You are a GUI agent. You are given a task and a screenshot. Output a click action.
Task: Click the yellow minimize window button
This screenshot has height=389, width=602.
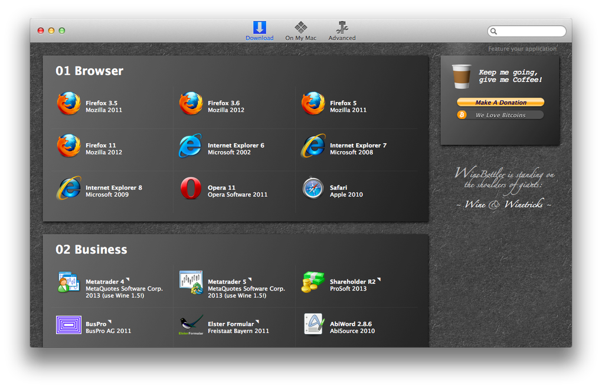point(51,31)
